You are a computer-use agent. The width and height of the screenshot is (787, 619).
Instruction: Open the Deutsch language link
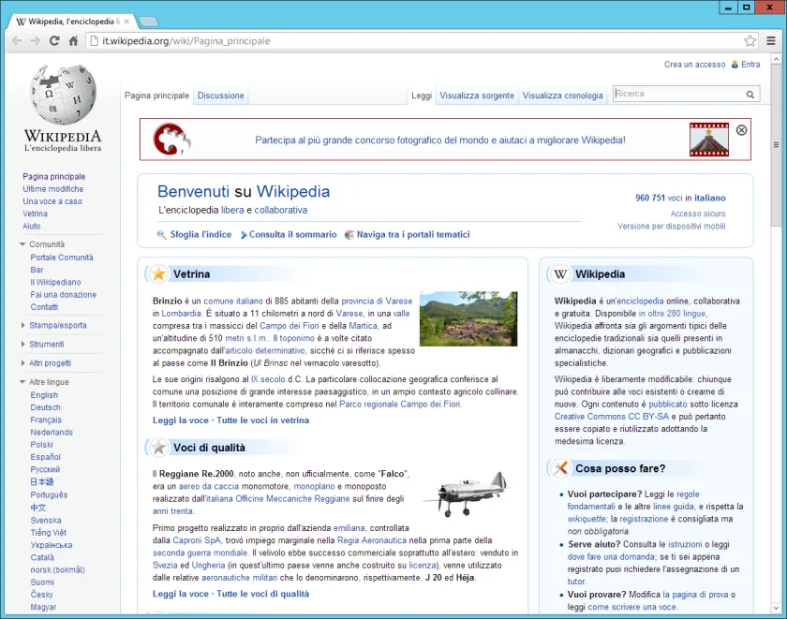(x=45, y=407)
